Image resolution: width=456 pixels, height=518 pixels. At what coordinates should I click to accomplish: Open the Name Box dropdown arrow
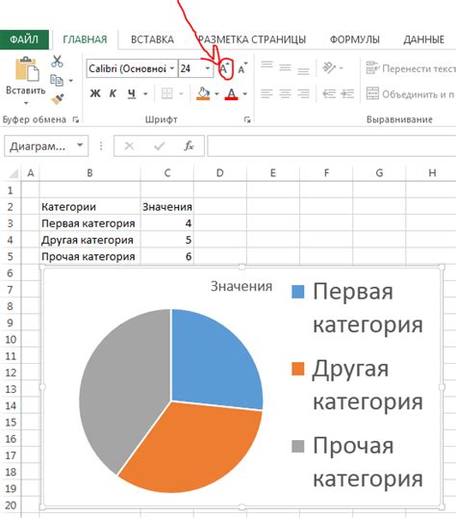[80, 145]
